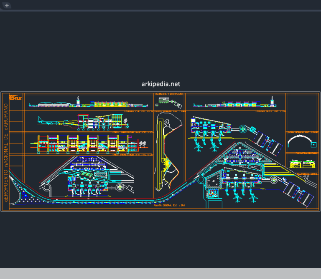This screenshot has height=279, width=321.
Task: Click the arkipedia.net watermark text
Action: 160,84
